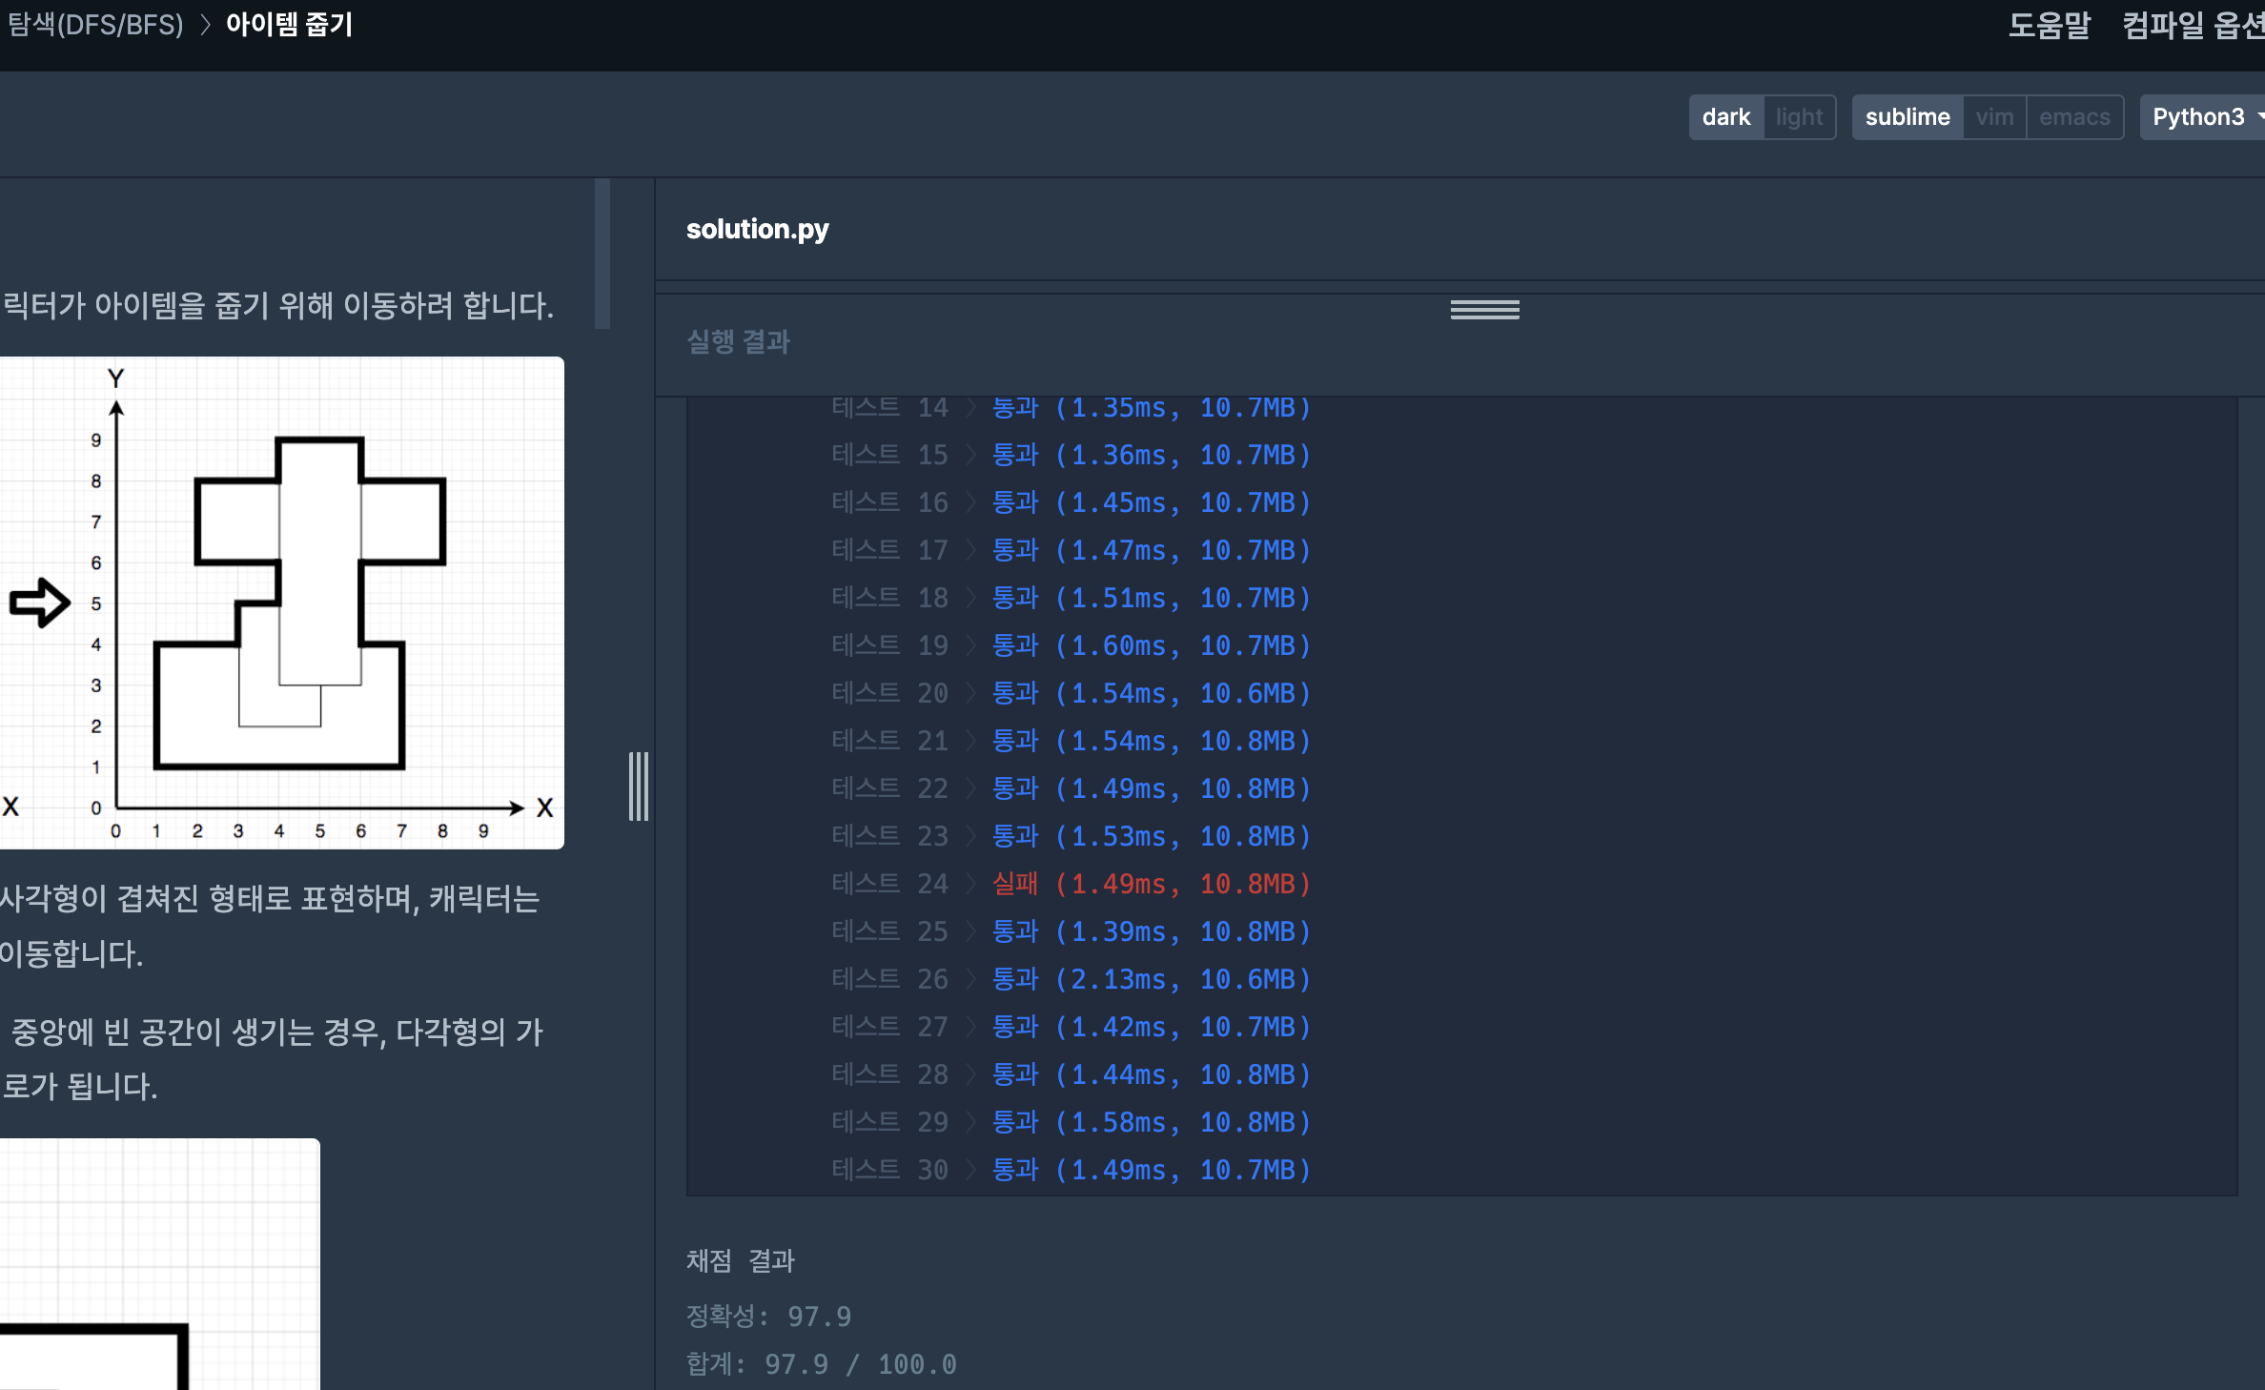Image resolution: width=2265 pixels, height=1390 pixels.
Task: Click 테스트 19 result with 1.60ms
Action: point(1071,645)
